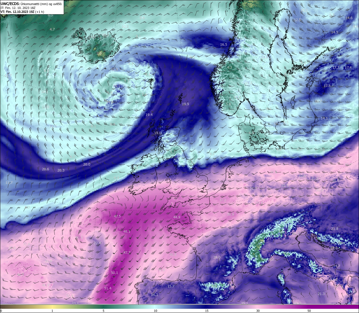Click the valid time line 'VT: Fim. 12.10.2023 19Z (+1 h)'
The width and height of the screenshot is (359, 313).
pyautogui.click(x=22, y=12)
